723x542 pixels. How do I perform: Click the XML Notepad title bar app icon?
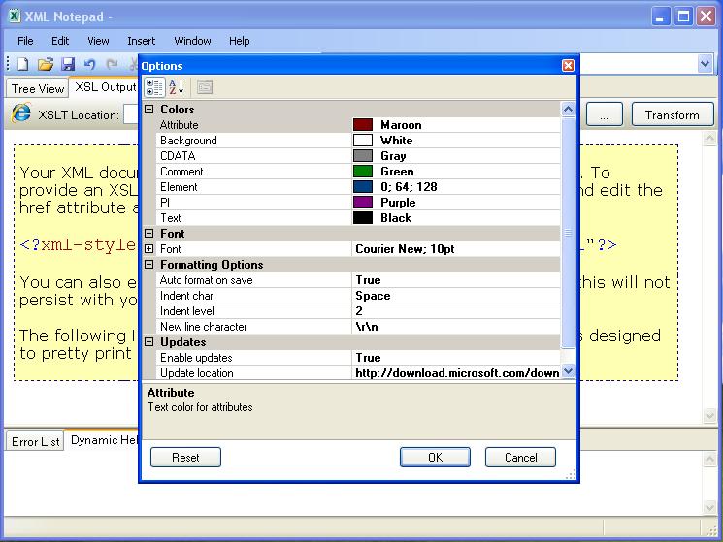[x=15, y=16]
